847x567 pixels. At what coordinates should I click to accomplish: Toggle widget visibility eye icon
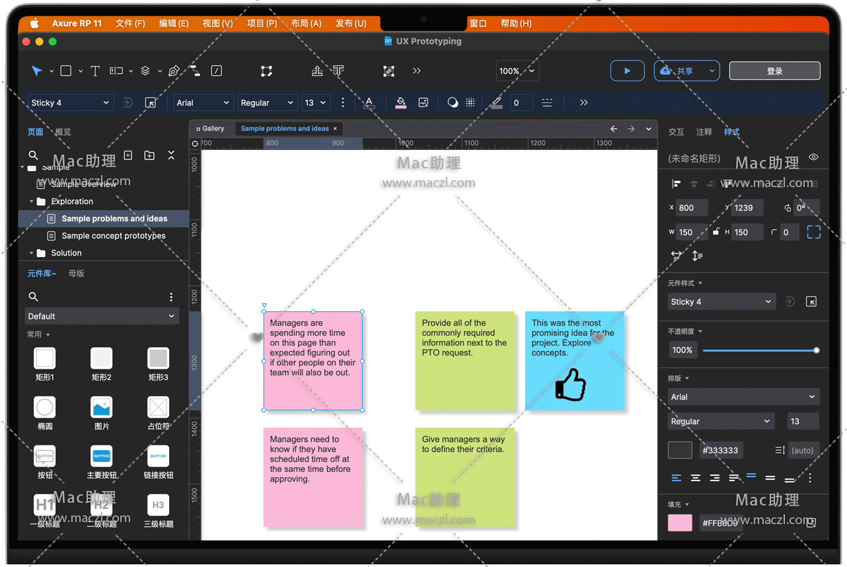[813, 157]
